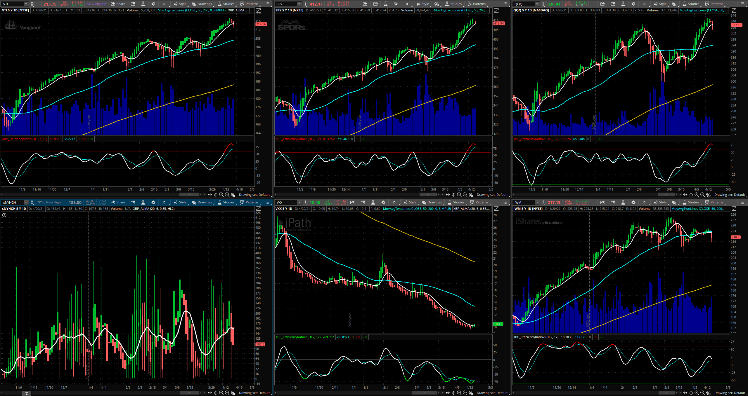
Task: Click percent drawing icon below VXX chart
Action: point(471,393)
